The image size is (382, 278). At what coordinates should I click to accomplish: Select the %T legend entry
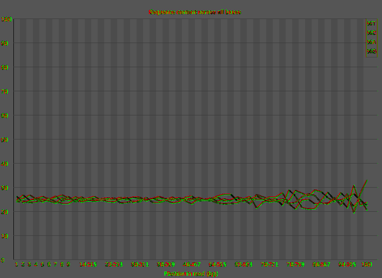(371, 24)
